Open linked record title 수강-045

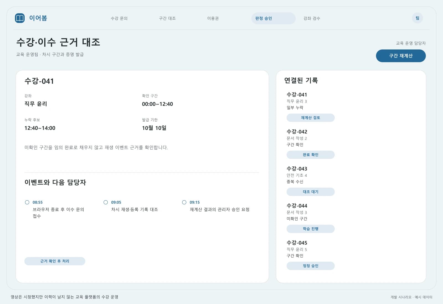(x=297, y=243)
